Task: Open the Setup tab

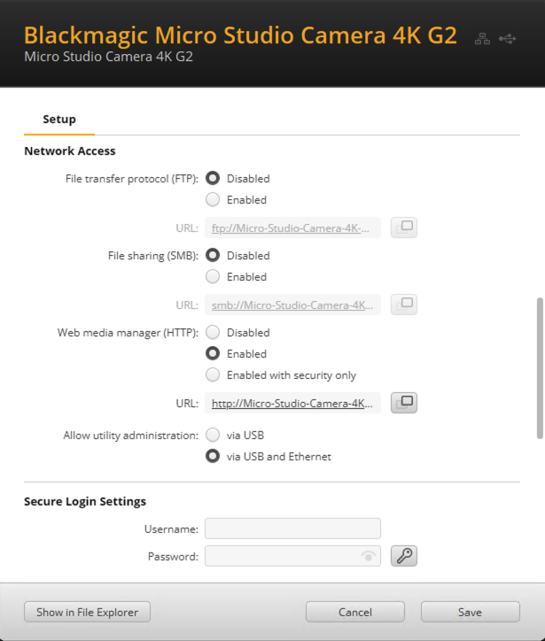Action: point(59,120)
